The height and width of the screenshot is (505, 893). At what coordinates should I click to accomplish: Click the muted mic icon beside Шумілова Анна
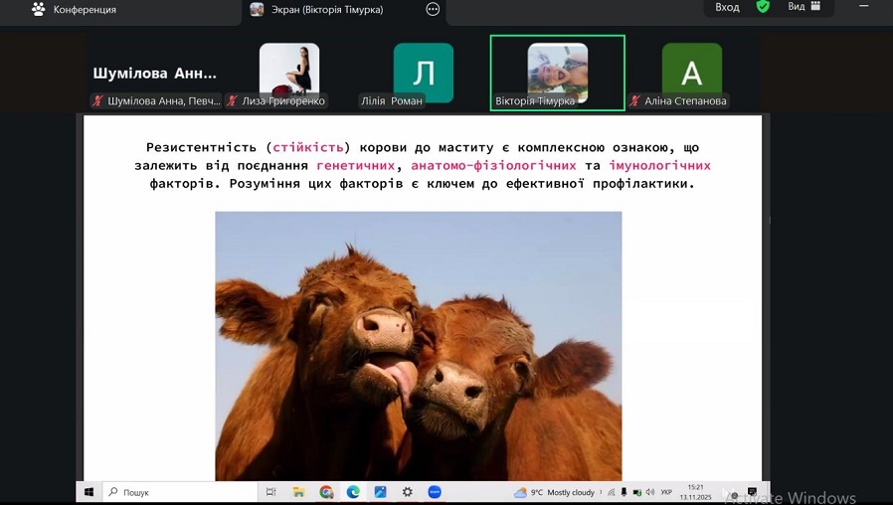tap(97, 100)
